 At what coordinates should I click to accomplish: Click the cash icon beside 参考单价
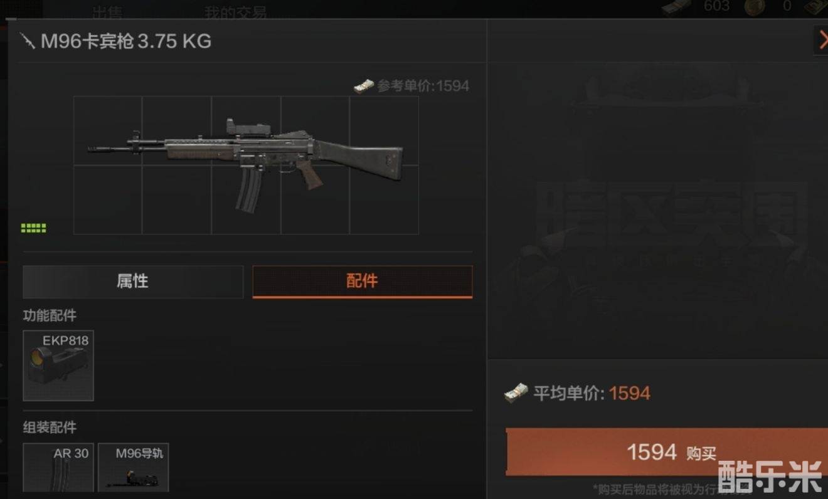(364, 86)
